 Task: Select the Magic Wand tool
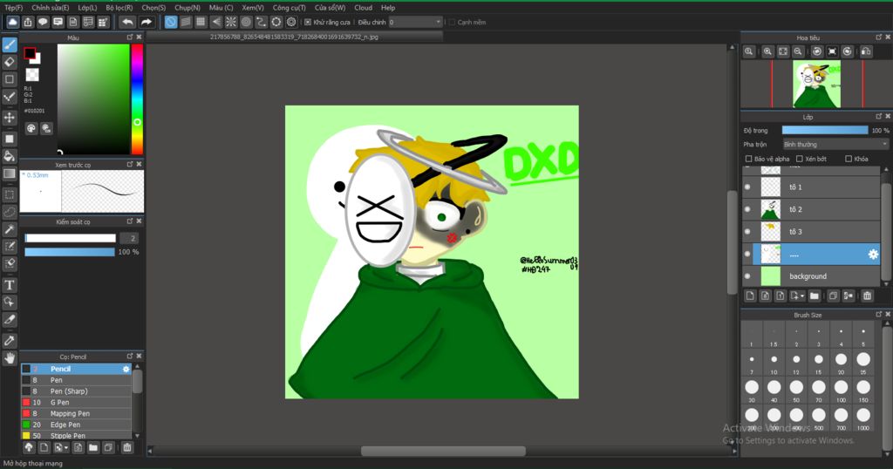[10, 228]
